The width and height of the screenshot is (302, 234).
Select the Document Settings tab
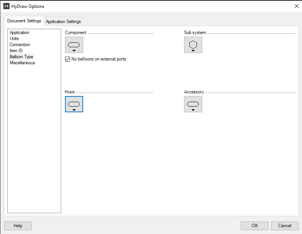(24, 21)
